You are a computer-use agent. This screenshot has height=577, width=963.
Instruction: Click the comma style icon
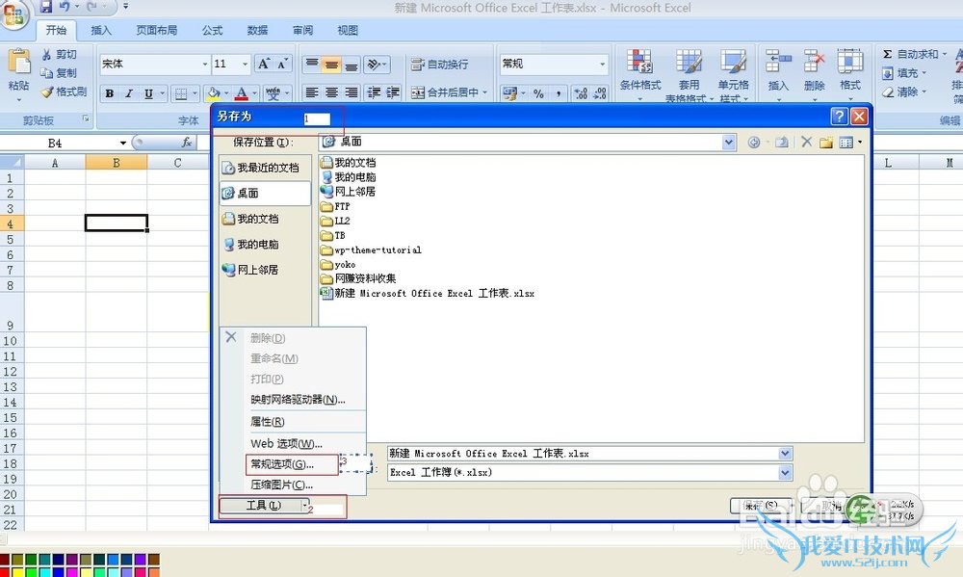(x=559, y=93)
